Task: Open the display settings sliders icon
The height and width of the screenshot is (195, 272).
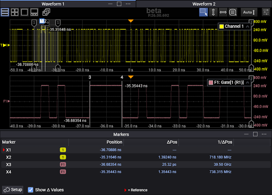Action: coord(266,12)
